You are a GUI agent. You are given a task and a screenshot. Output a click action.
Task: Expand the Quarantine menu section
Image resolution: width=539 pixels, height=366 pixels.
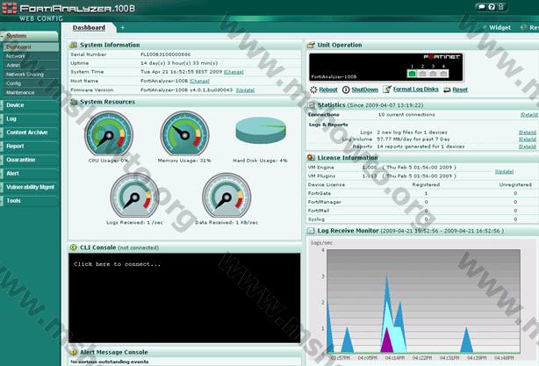29,160
